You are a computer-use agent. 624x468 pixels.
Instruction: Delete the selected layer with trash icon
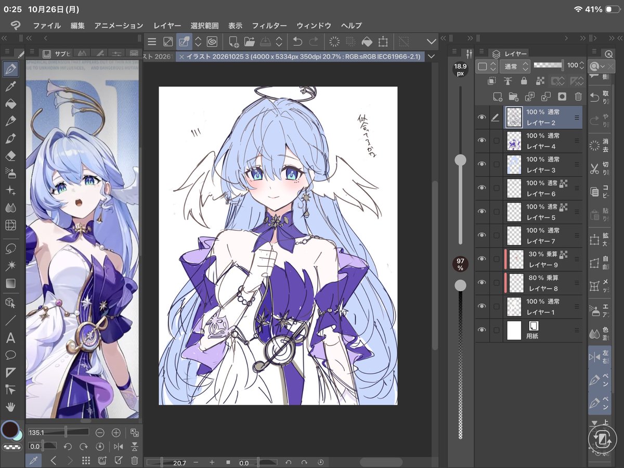[x=578, y=96]
